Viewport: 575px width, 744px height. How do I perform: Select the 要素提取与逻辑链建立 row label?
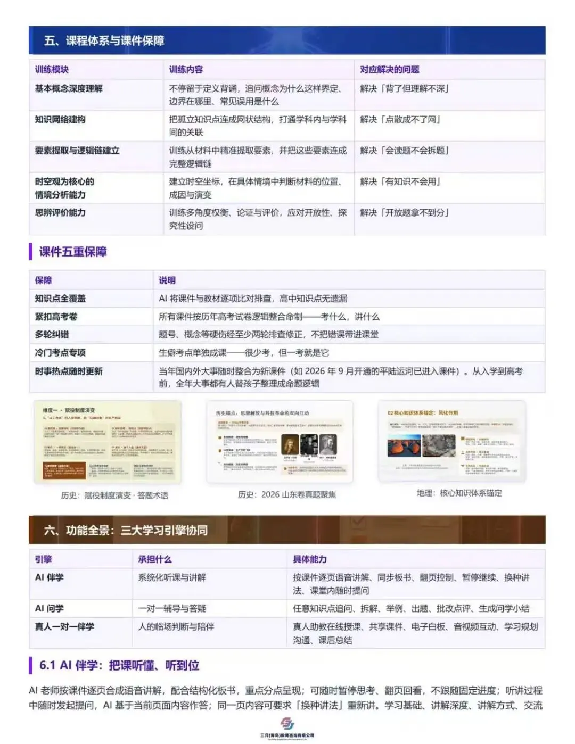click(77, 151)
